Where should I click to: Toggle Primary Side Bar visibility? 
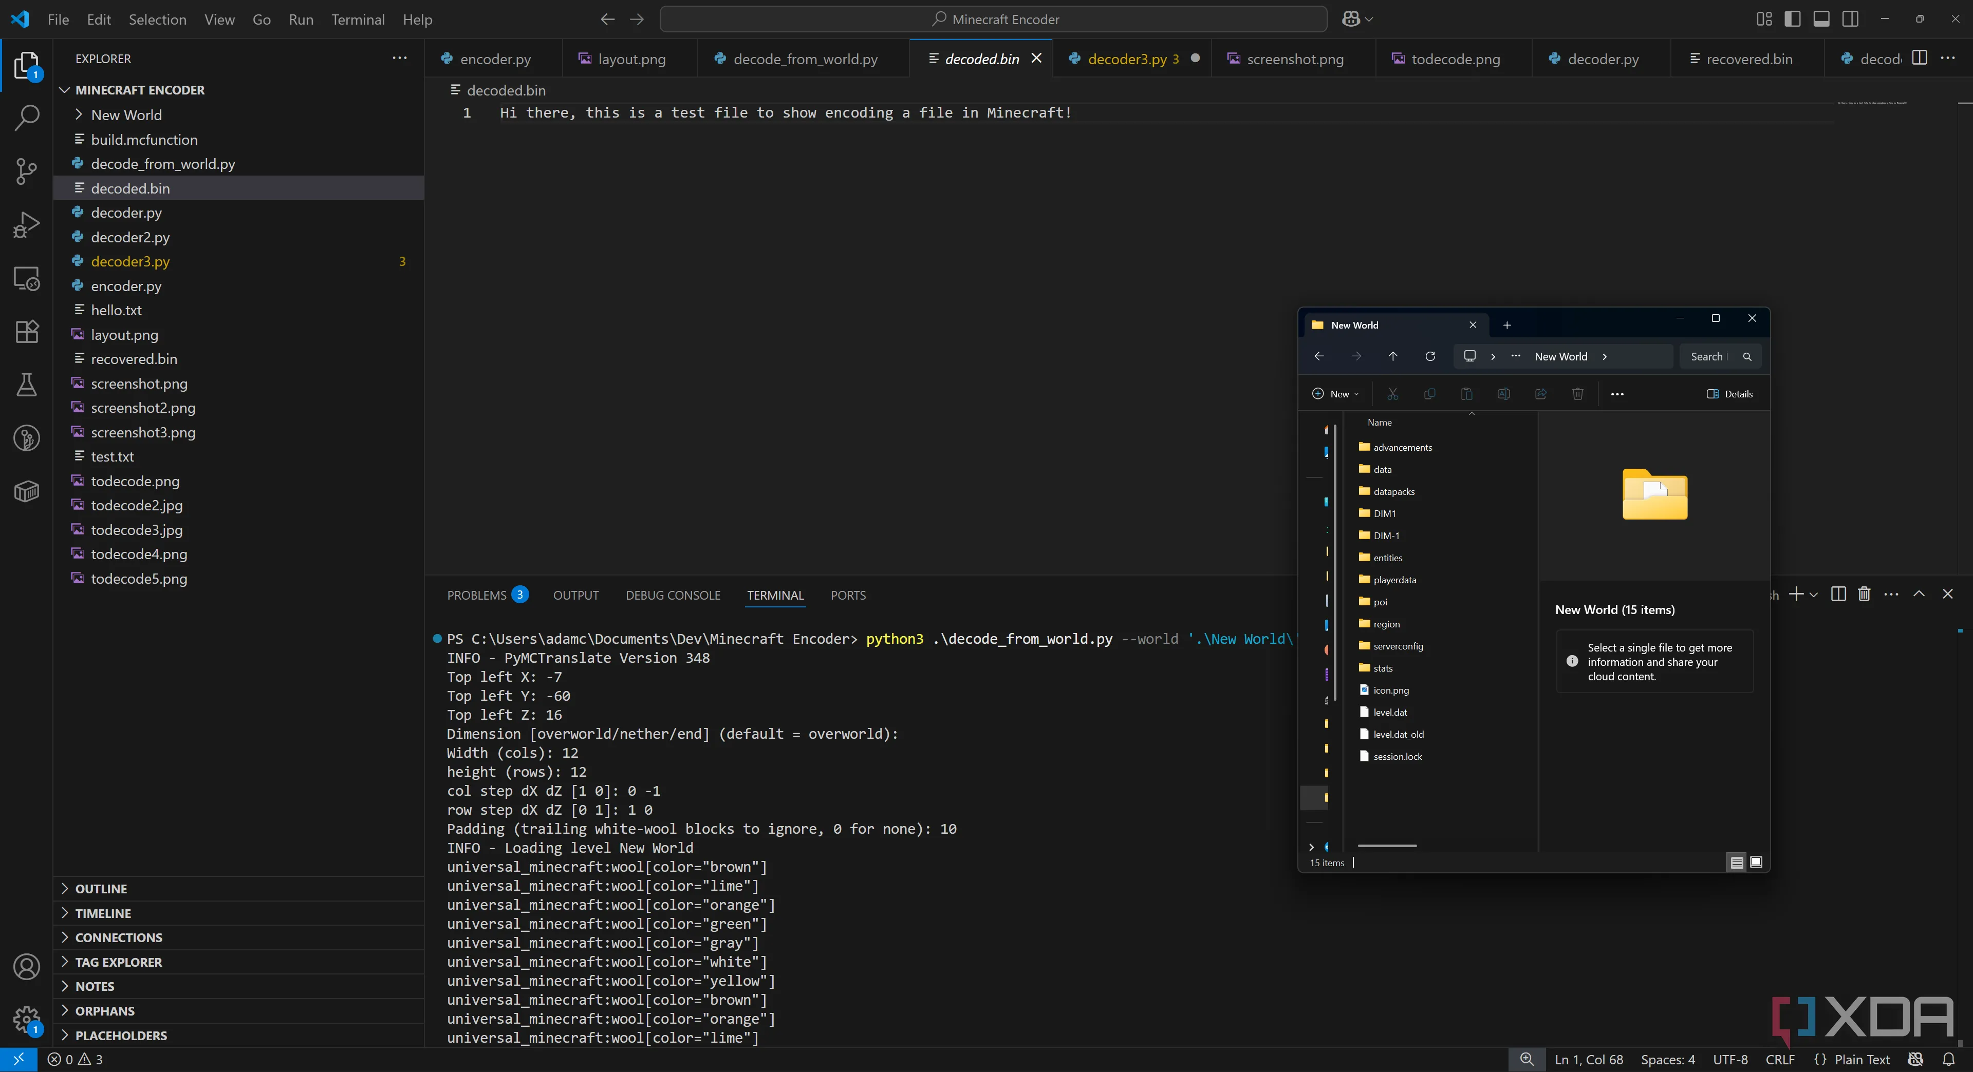pyautogui.click(x=1793, y=19)
